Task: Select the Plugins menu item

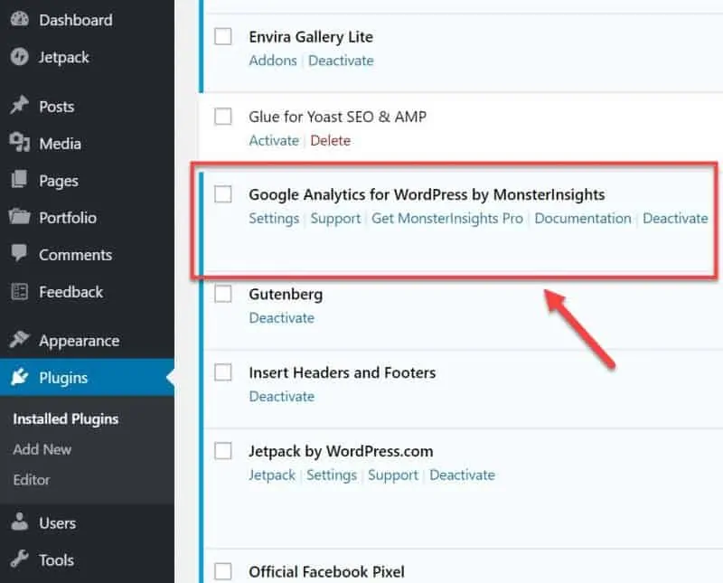Action: [x=87, y=377]
